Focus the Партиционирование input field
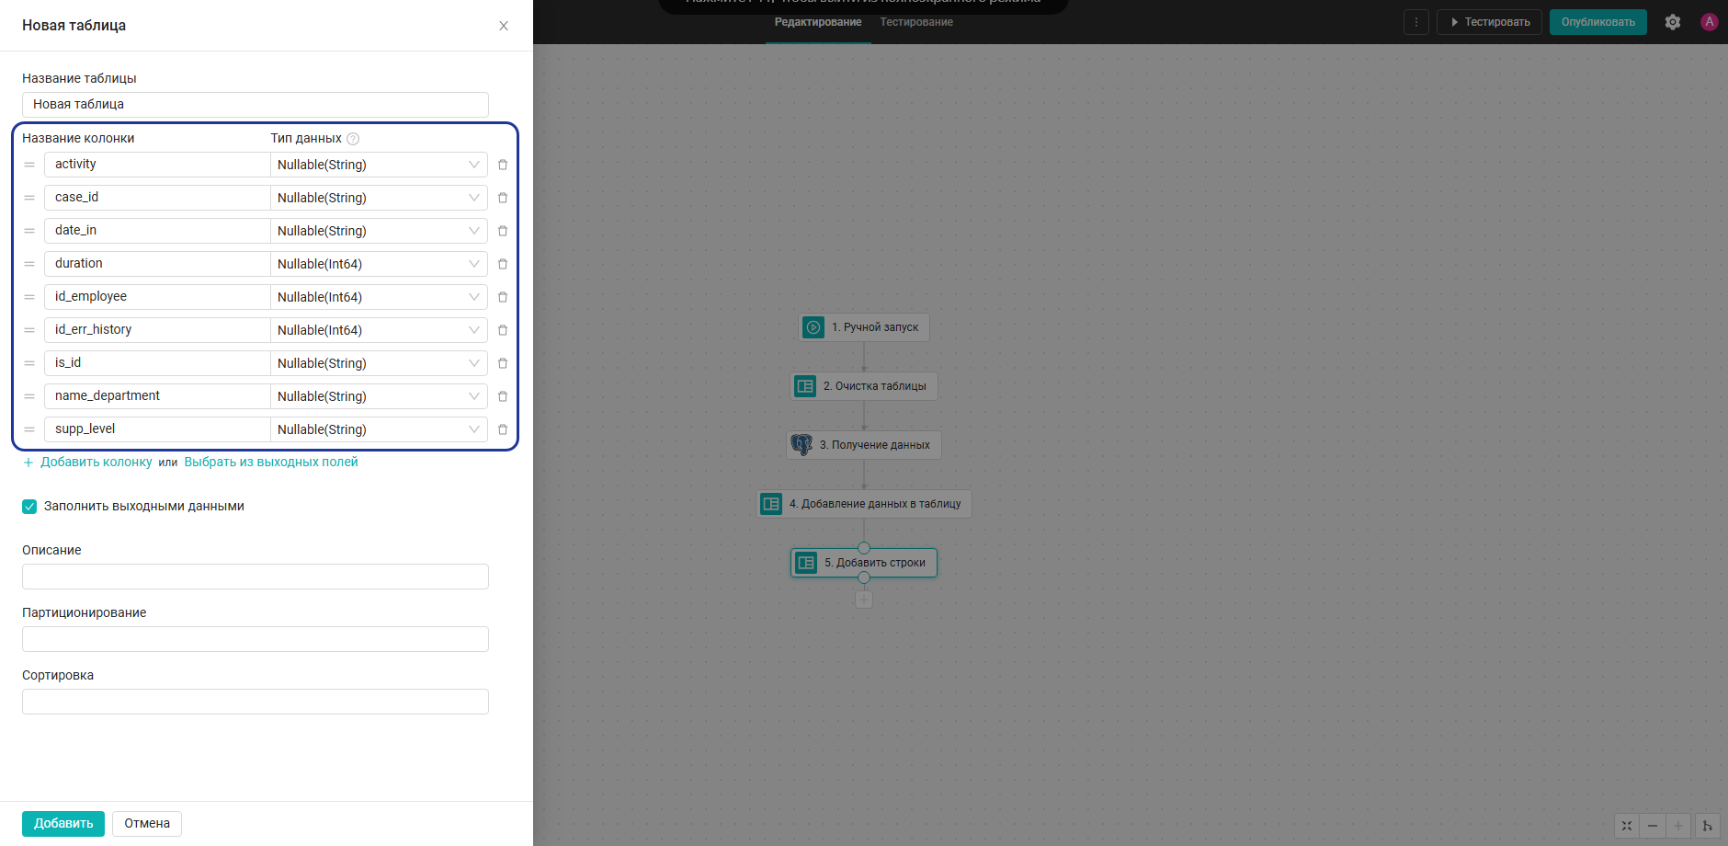 pos(256,639)
